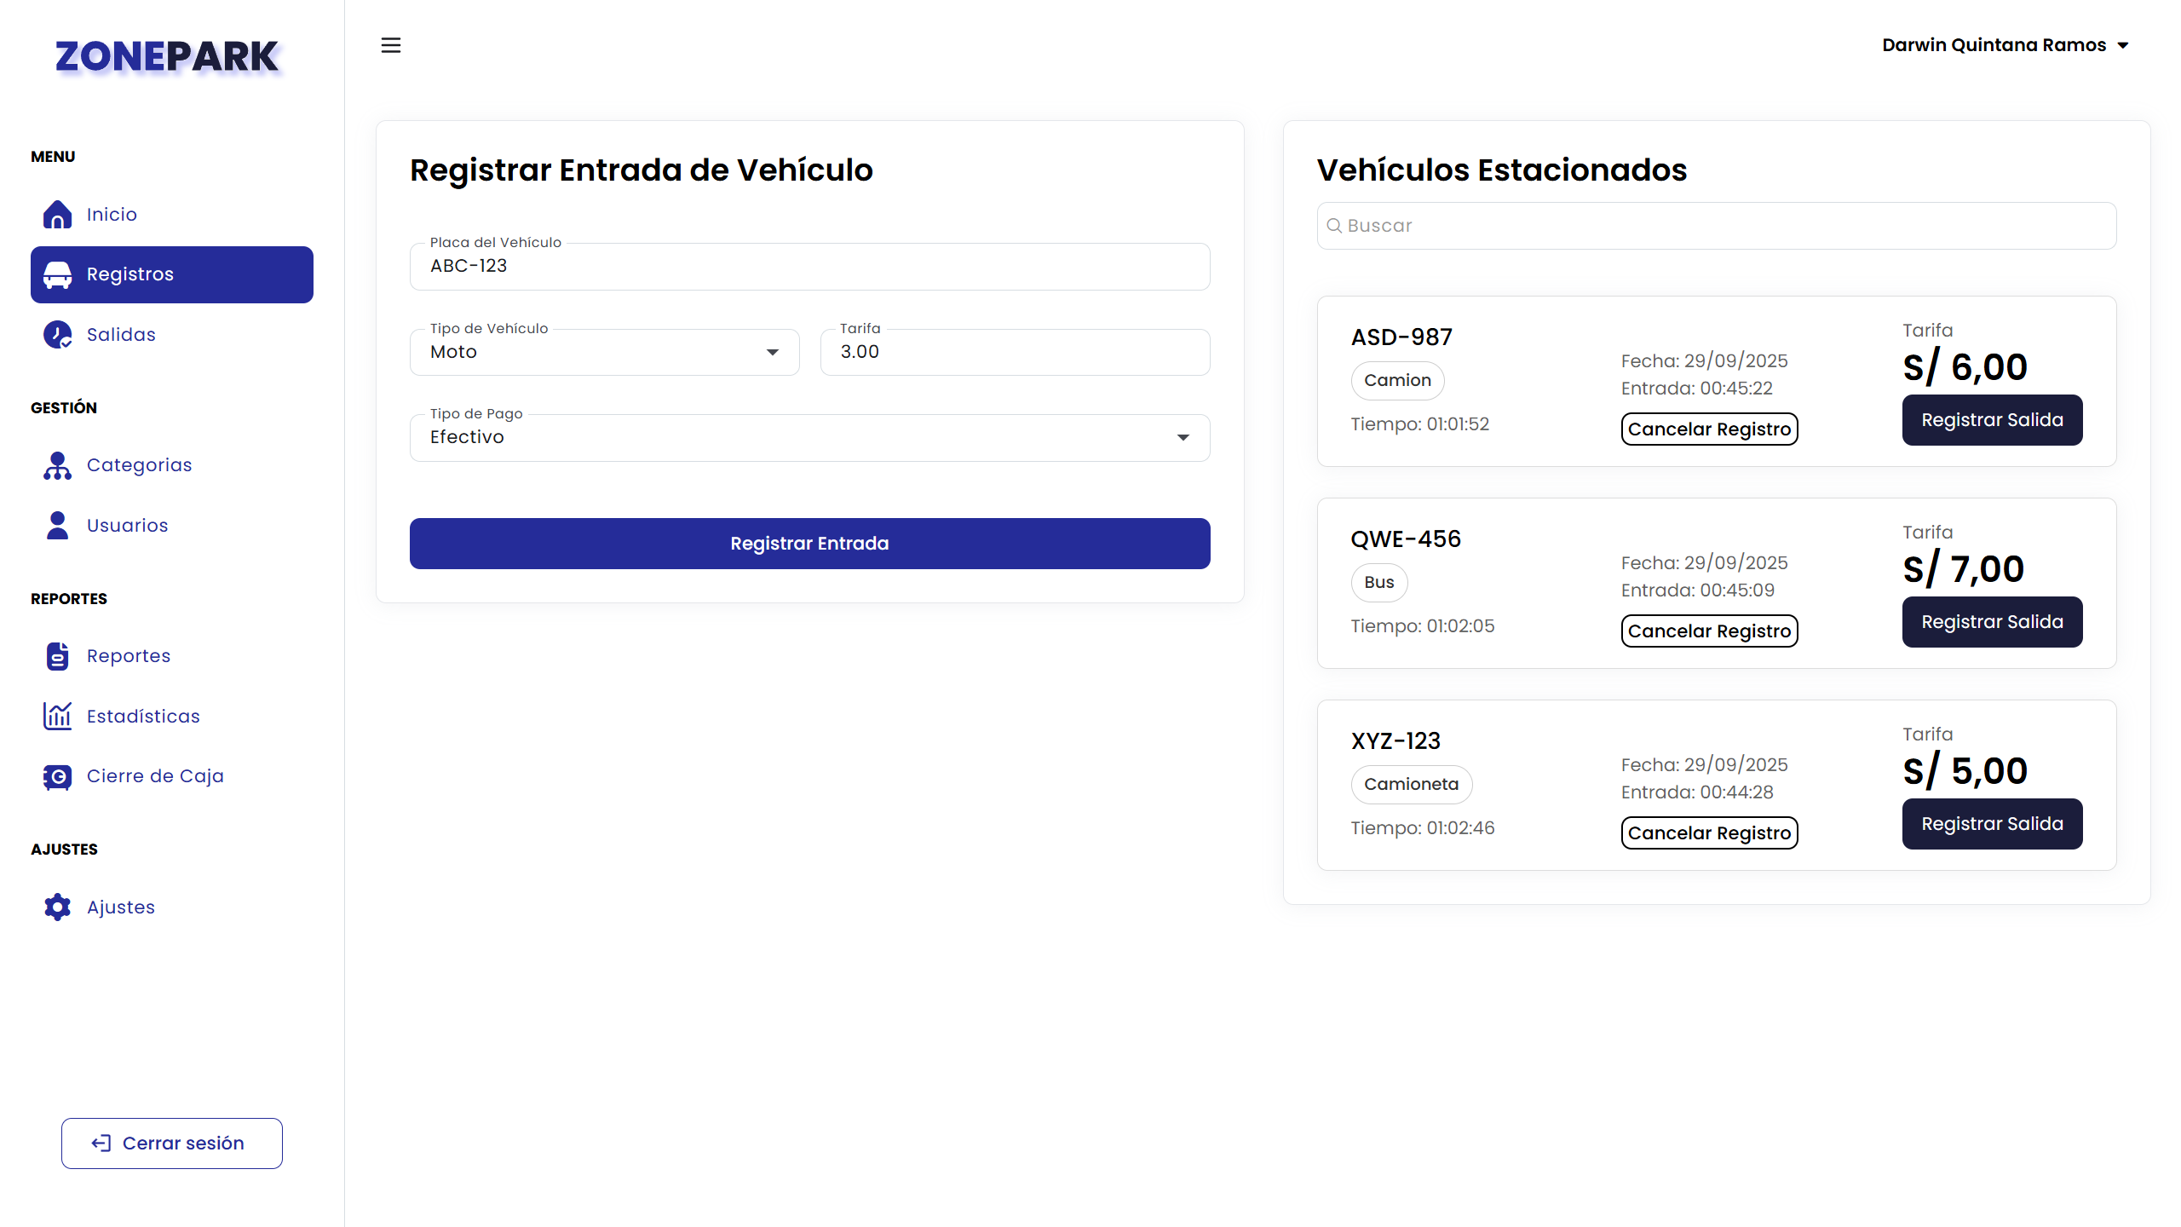Cancel the registration for ASD-987
The height and width of the screenshot is (1227, 2181).
tap(1708, 429)
